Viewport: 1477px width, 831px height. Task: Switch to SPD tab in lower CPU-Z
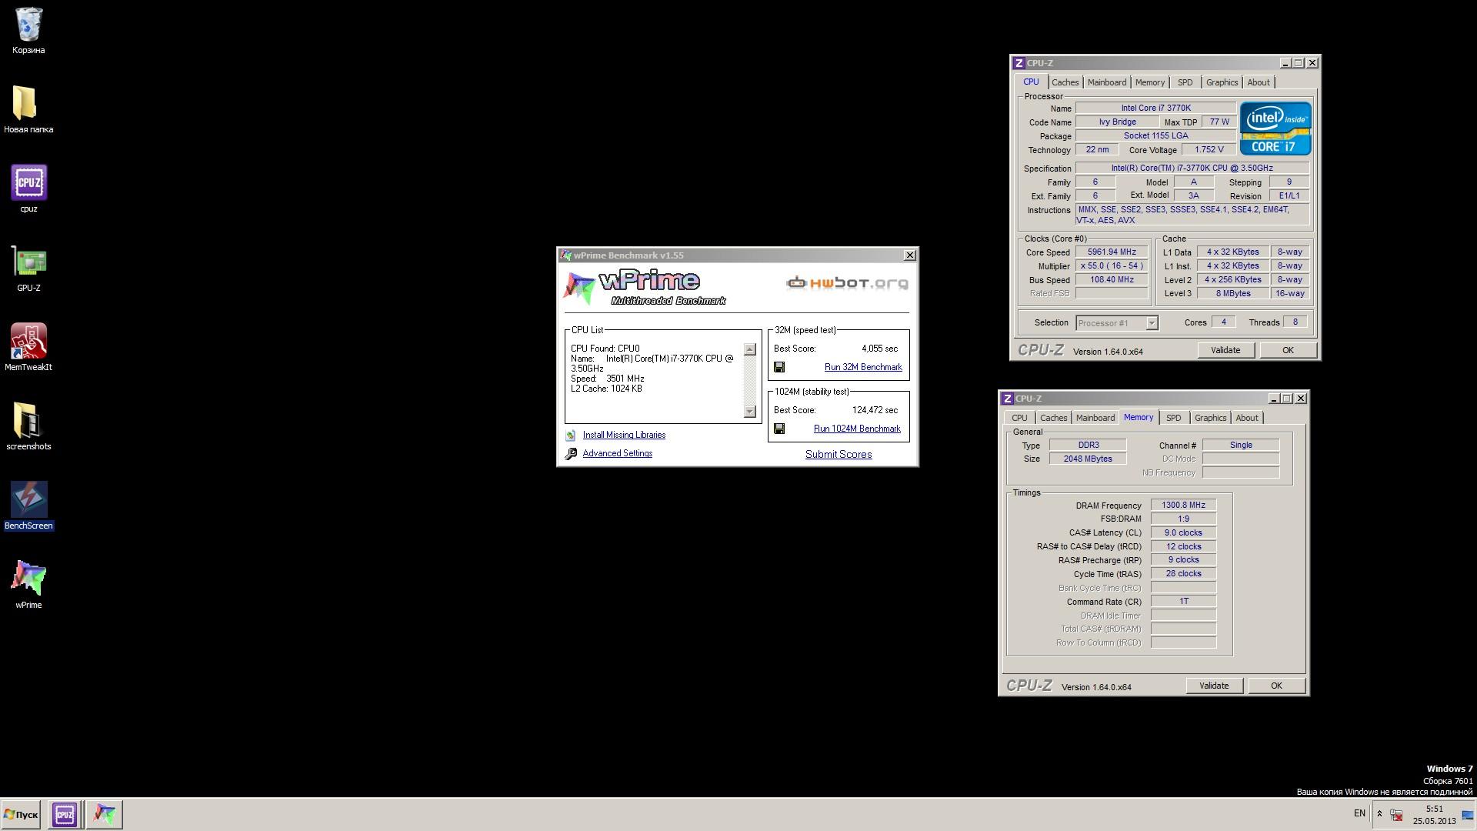pos(1173,418)
